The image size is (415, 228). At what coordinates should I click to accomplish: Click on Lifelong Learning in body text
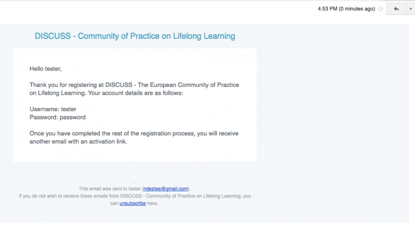57,93
